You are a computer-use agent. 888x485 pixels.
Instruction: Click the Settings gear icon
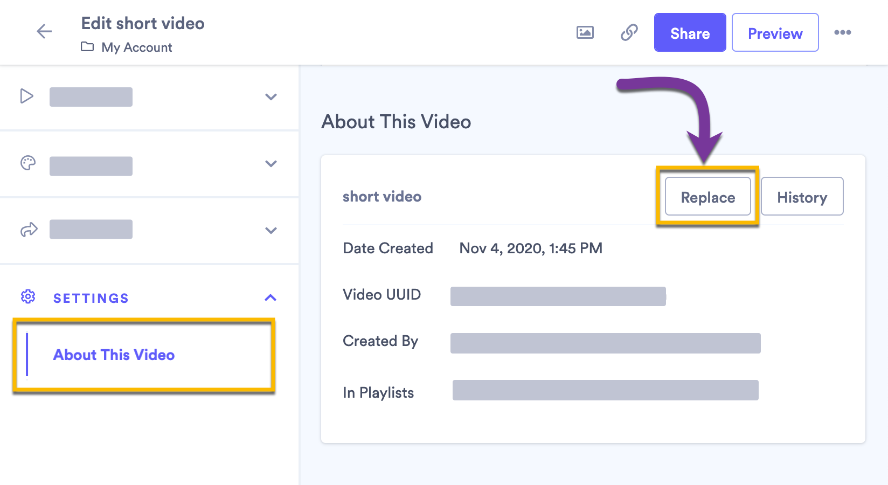pos(28,296)
